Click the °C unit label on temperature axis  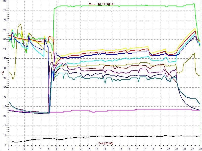coord(3,73)
